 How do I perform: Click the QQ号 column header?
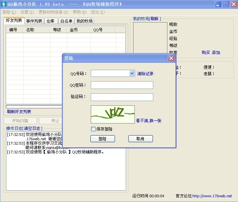(x=103, y=30)
